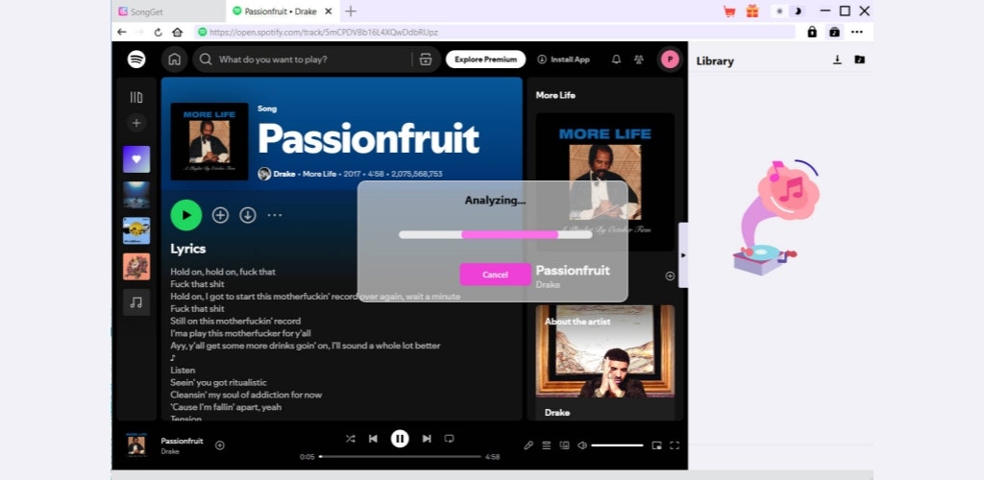This screenshot has width=984, height=480.
Task: Skip to next track
Action: (x=427, y=439)
